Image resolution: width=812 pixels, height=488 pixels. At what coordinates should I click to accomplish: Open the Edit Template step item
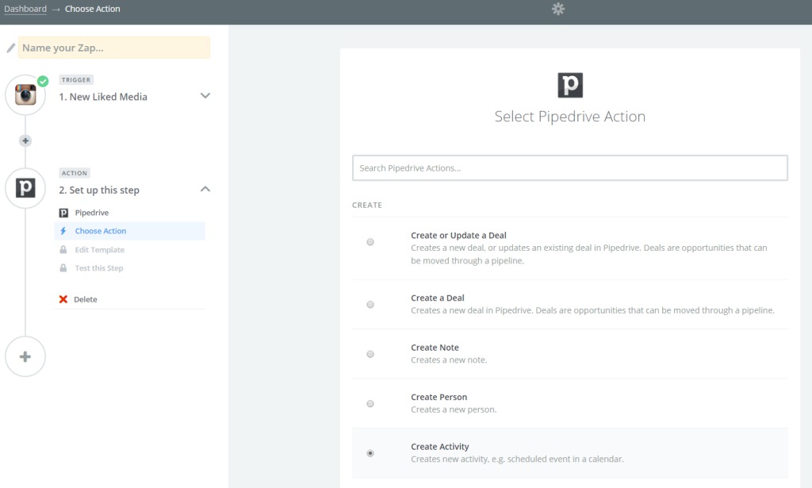pos(129,250)
